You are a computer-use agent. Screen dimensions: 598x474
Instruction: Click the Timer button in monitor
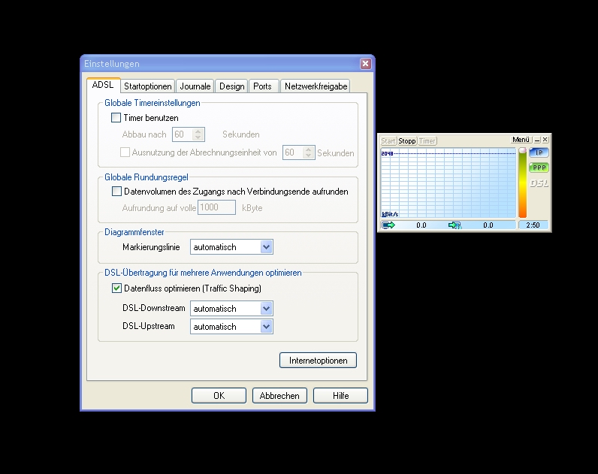coord(427,141)
